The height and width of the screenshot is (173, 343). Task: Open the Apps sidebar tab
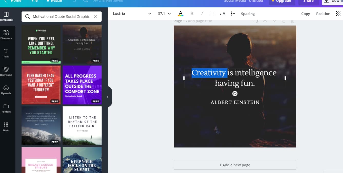(6, 127)
